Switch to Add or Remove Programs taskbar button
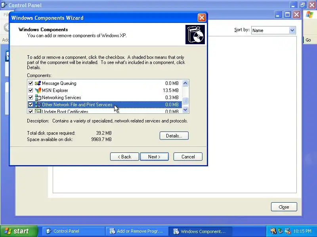This screenshot has width=317, height=237. [x=137, y=231]
